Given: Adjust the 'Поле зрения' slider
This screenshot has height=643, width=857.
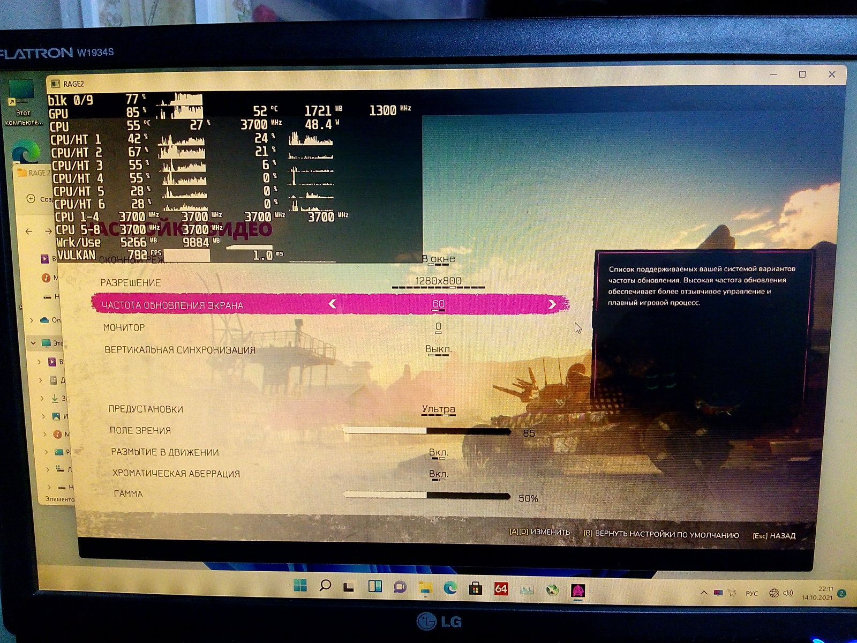Looking at the screenshot, I should (x=427, y=430).
